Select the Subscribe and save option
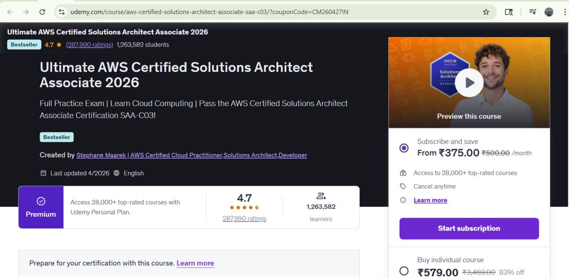The image size is (569, 279). pyautogui.click(x=404, y=148)
